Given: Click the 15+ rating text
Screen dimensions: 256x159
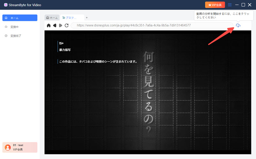Looking at the screenshot, I should (x=61, y=43).
